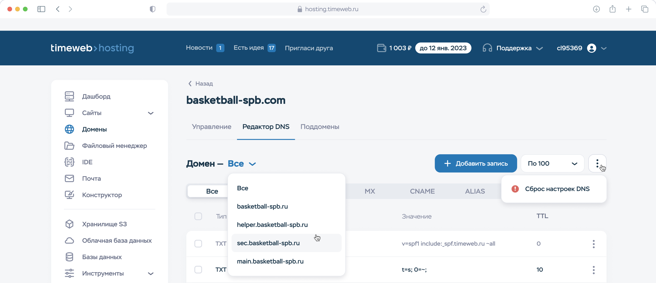Open the File manager folder icon
656x283 pixels.
click(69, 146)
